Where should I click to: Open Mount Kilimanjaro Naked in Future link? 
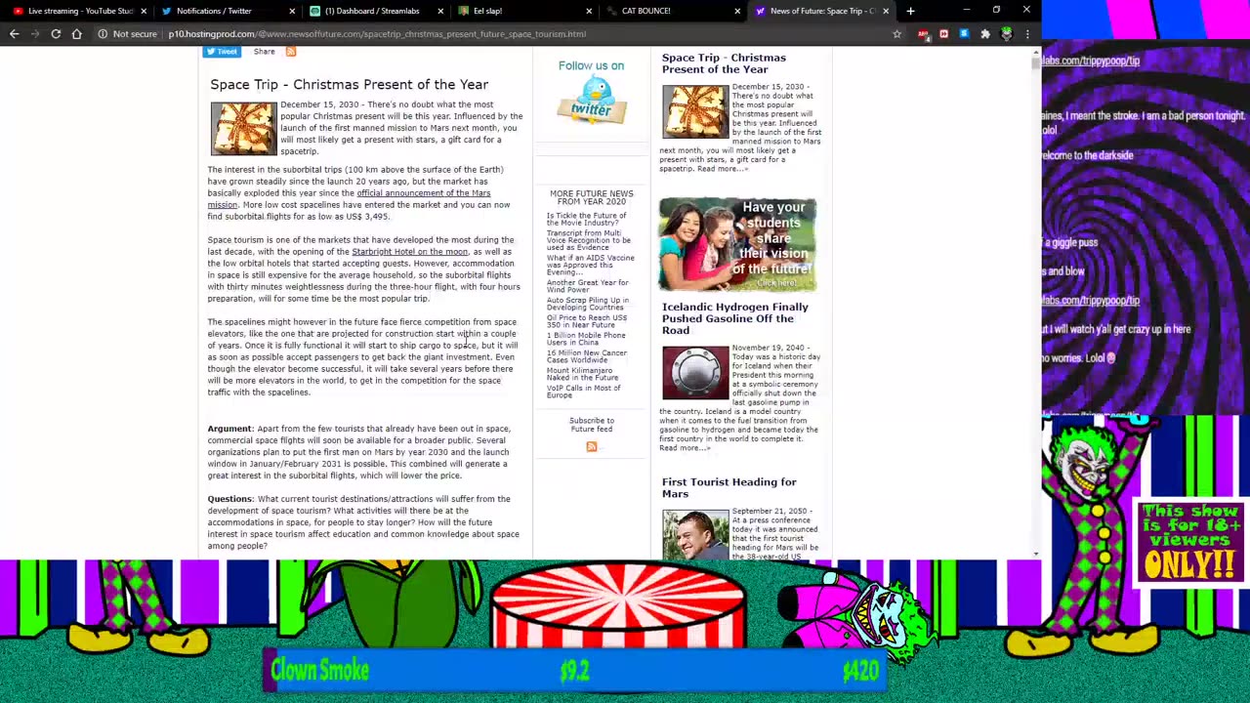[x=582, y=374]
